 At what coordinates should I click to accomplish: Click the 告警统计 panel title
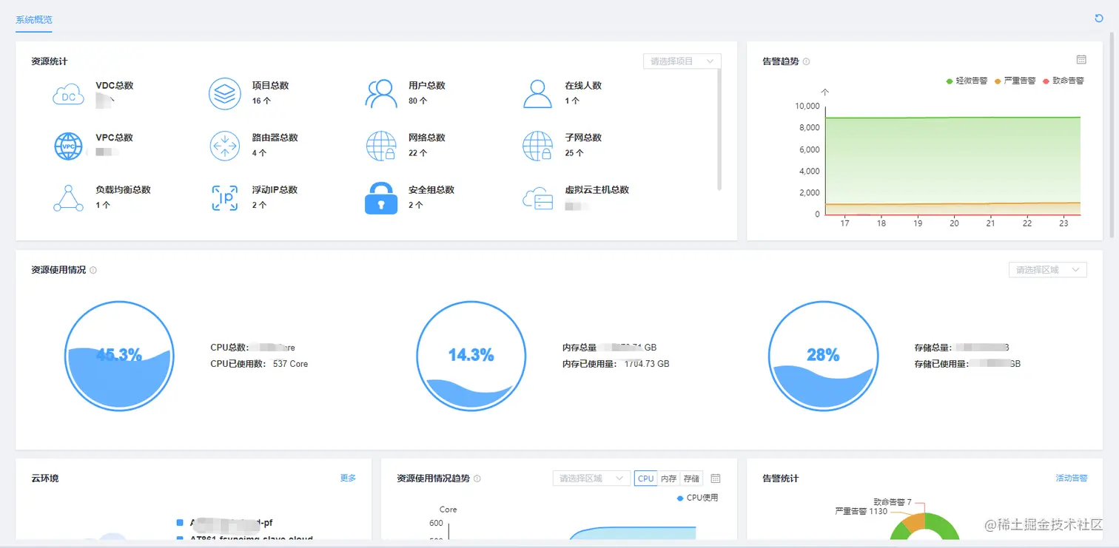pos(781,478)
